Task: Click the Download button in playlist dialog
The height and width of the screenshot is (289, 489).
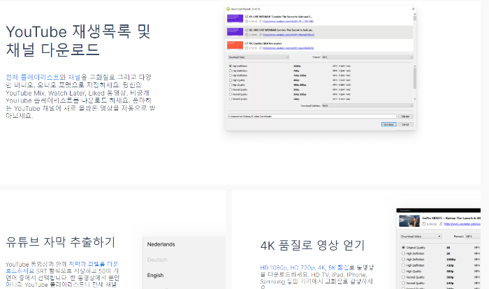Action: click(388, 124)
